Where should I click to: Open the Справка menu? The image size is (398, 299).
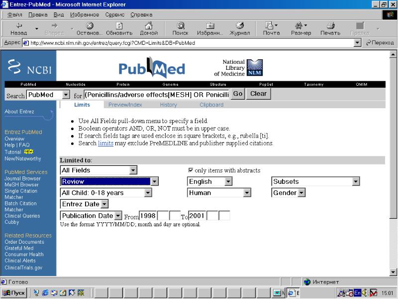point(141,15)
